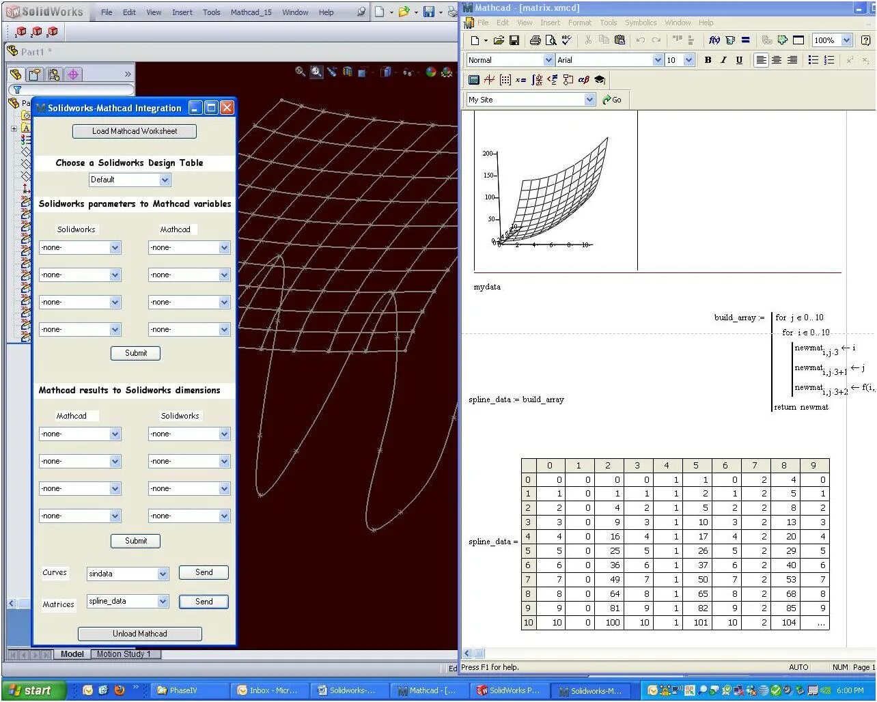Click the Calculate (equals sign) icon
Screen dimensions: 877x702
pyautogui.click(x=745, y=40)
